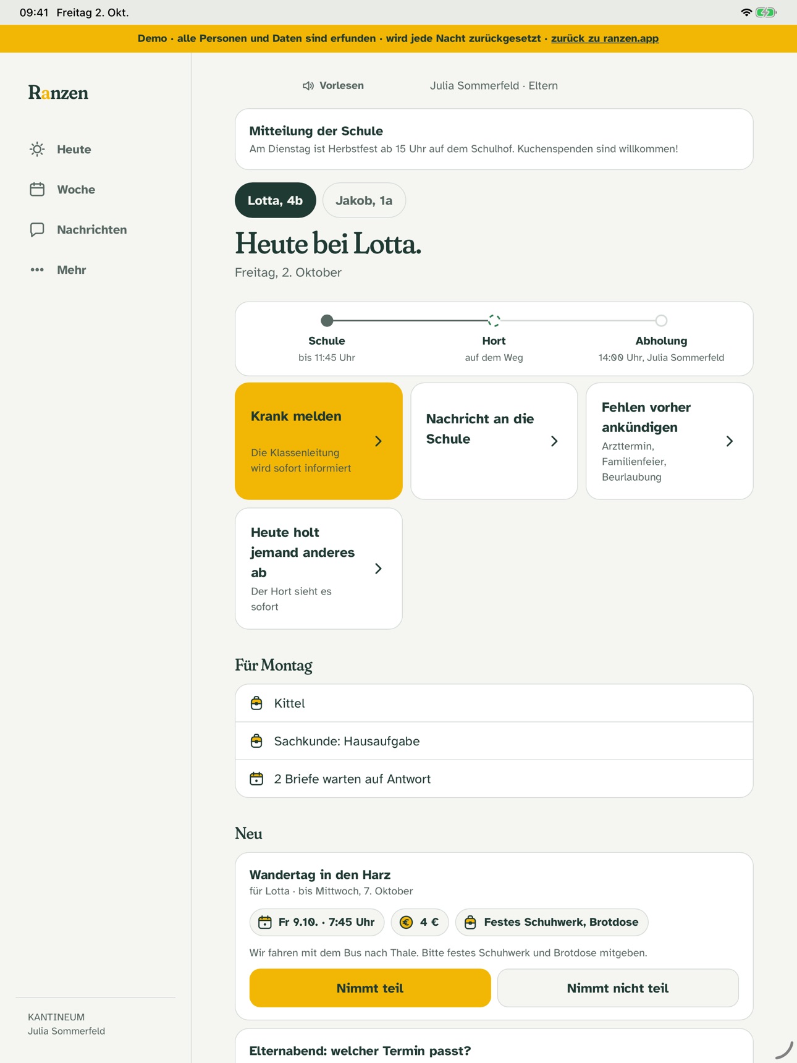The image size is (797, 1063).
Task: Click the backpack icon in Festes Schuhwerk chip
Action: [x=470, y=922]
